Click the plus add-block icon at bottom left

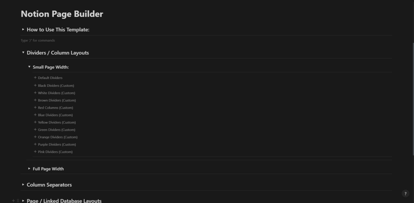click(13, 201)
